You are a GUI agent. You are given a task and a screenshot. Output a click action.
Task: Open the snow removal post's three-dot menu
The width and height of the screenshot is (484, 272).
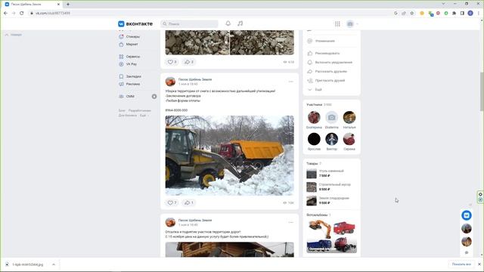290,82
